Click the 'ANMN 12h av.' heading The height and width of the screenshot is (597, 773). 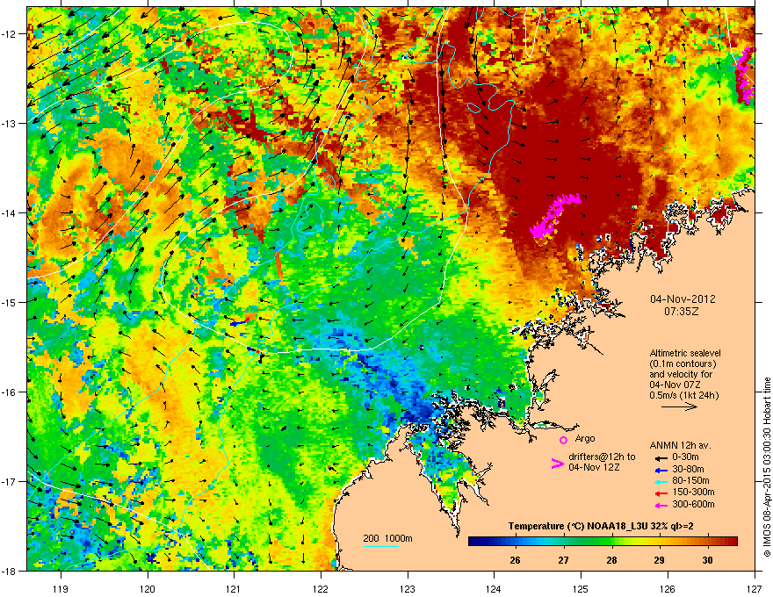[x=680, y=445]
